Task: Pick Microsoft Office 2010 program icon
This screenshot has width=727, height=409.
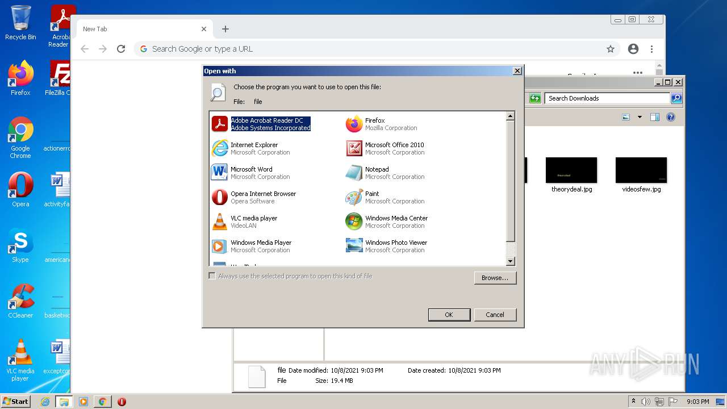Action: [354, 148]
